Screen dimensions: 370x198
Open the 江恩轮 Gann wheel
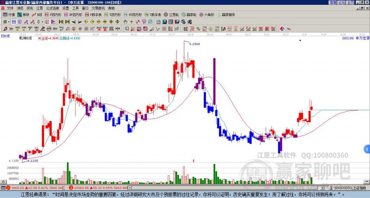[172, 14]
